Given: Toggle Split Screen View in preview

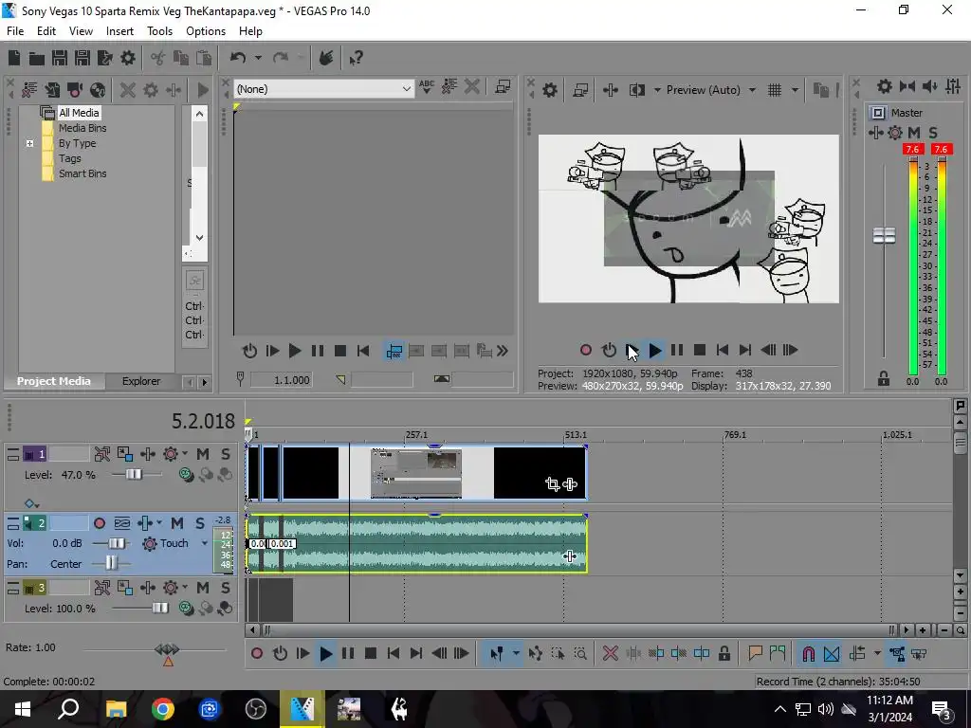Looking at the screenshot, I should coord(636,90).
